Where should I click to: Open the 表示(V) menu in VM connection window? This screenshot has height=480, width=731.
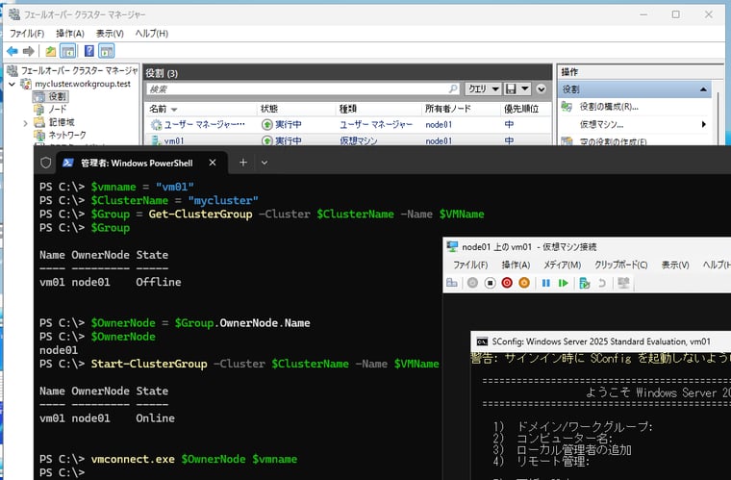point(675,265)
